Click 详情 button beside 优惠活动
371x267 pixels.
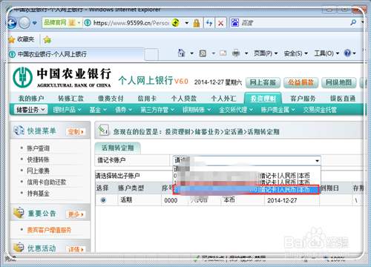tap(76, 249)
